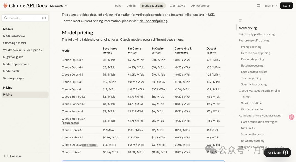This screenshot has width=296, height=162.
Task: Jump to Enterprise pricing section
Action: pos(253,141)
